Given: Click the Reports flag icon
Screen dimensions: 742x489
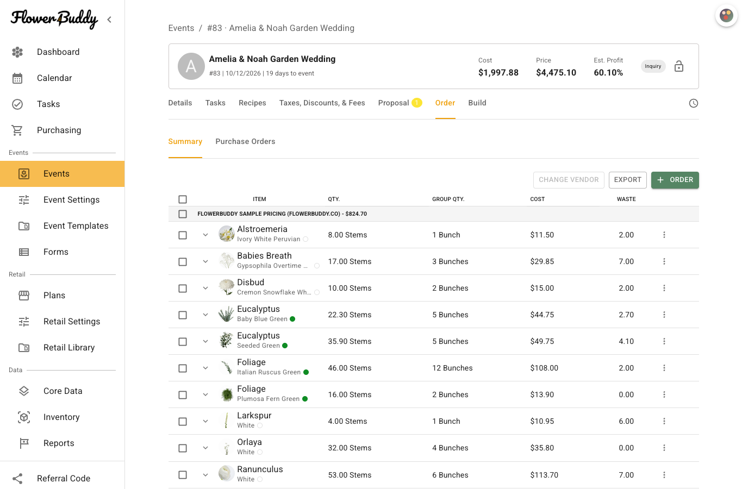Looking at the screenshot, I should (24, 443).
